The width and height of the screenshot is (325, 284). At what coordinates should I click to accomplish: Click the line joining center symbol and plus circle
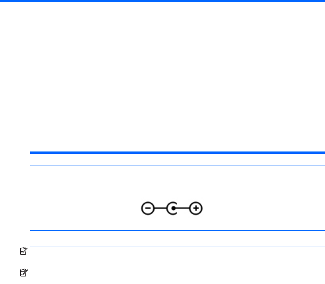[x=184, y=208]
